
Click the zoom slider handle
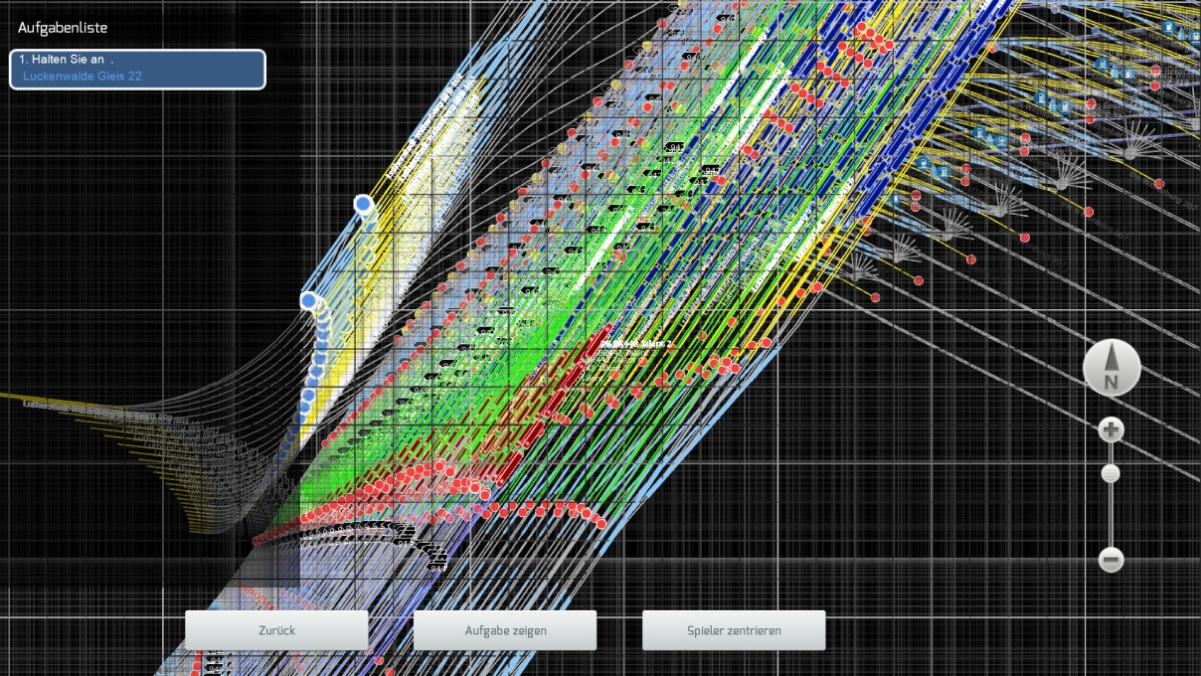1112,474
